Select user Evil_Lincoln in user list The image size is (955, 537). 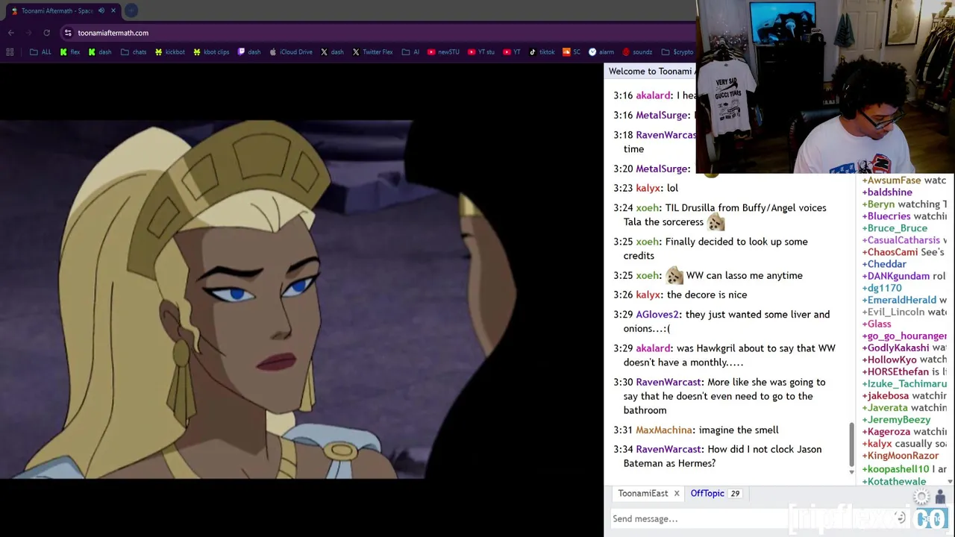pos(894,312)
